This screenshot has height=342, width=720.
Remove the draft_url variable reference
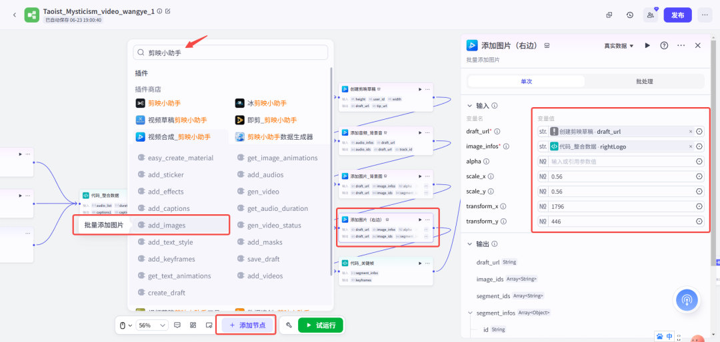point(690,132)
